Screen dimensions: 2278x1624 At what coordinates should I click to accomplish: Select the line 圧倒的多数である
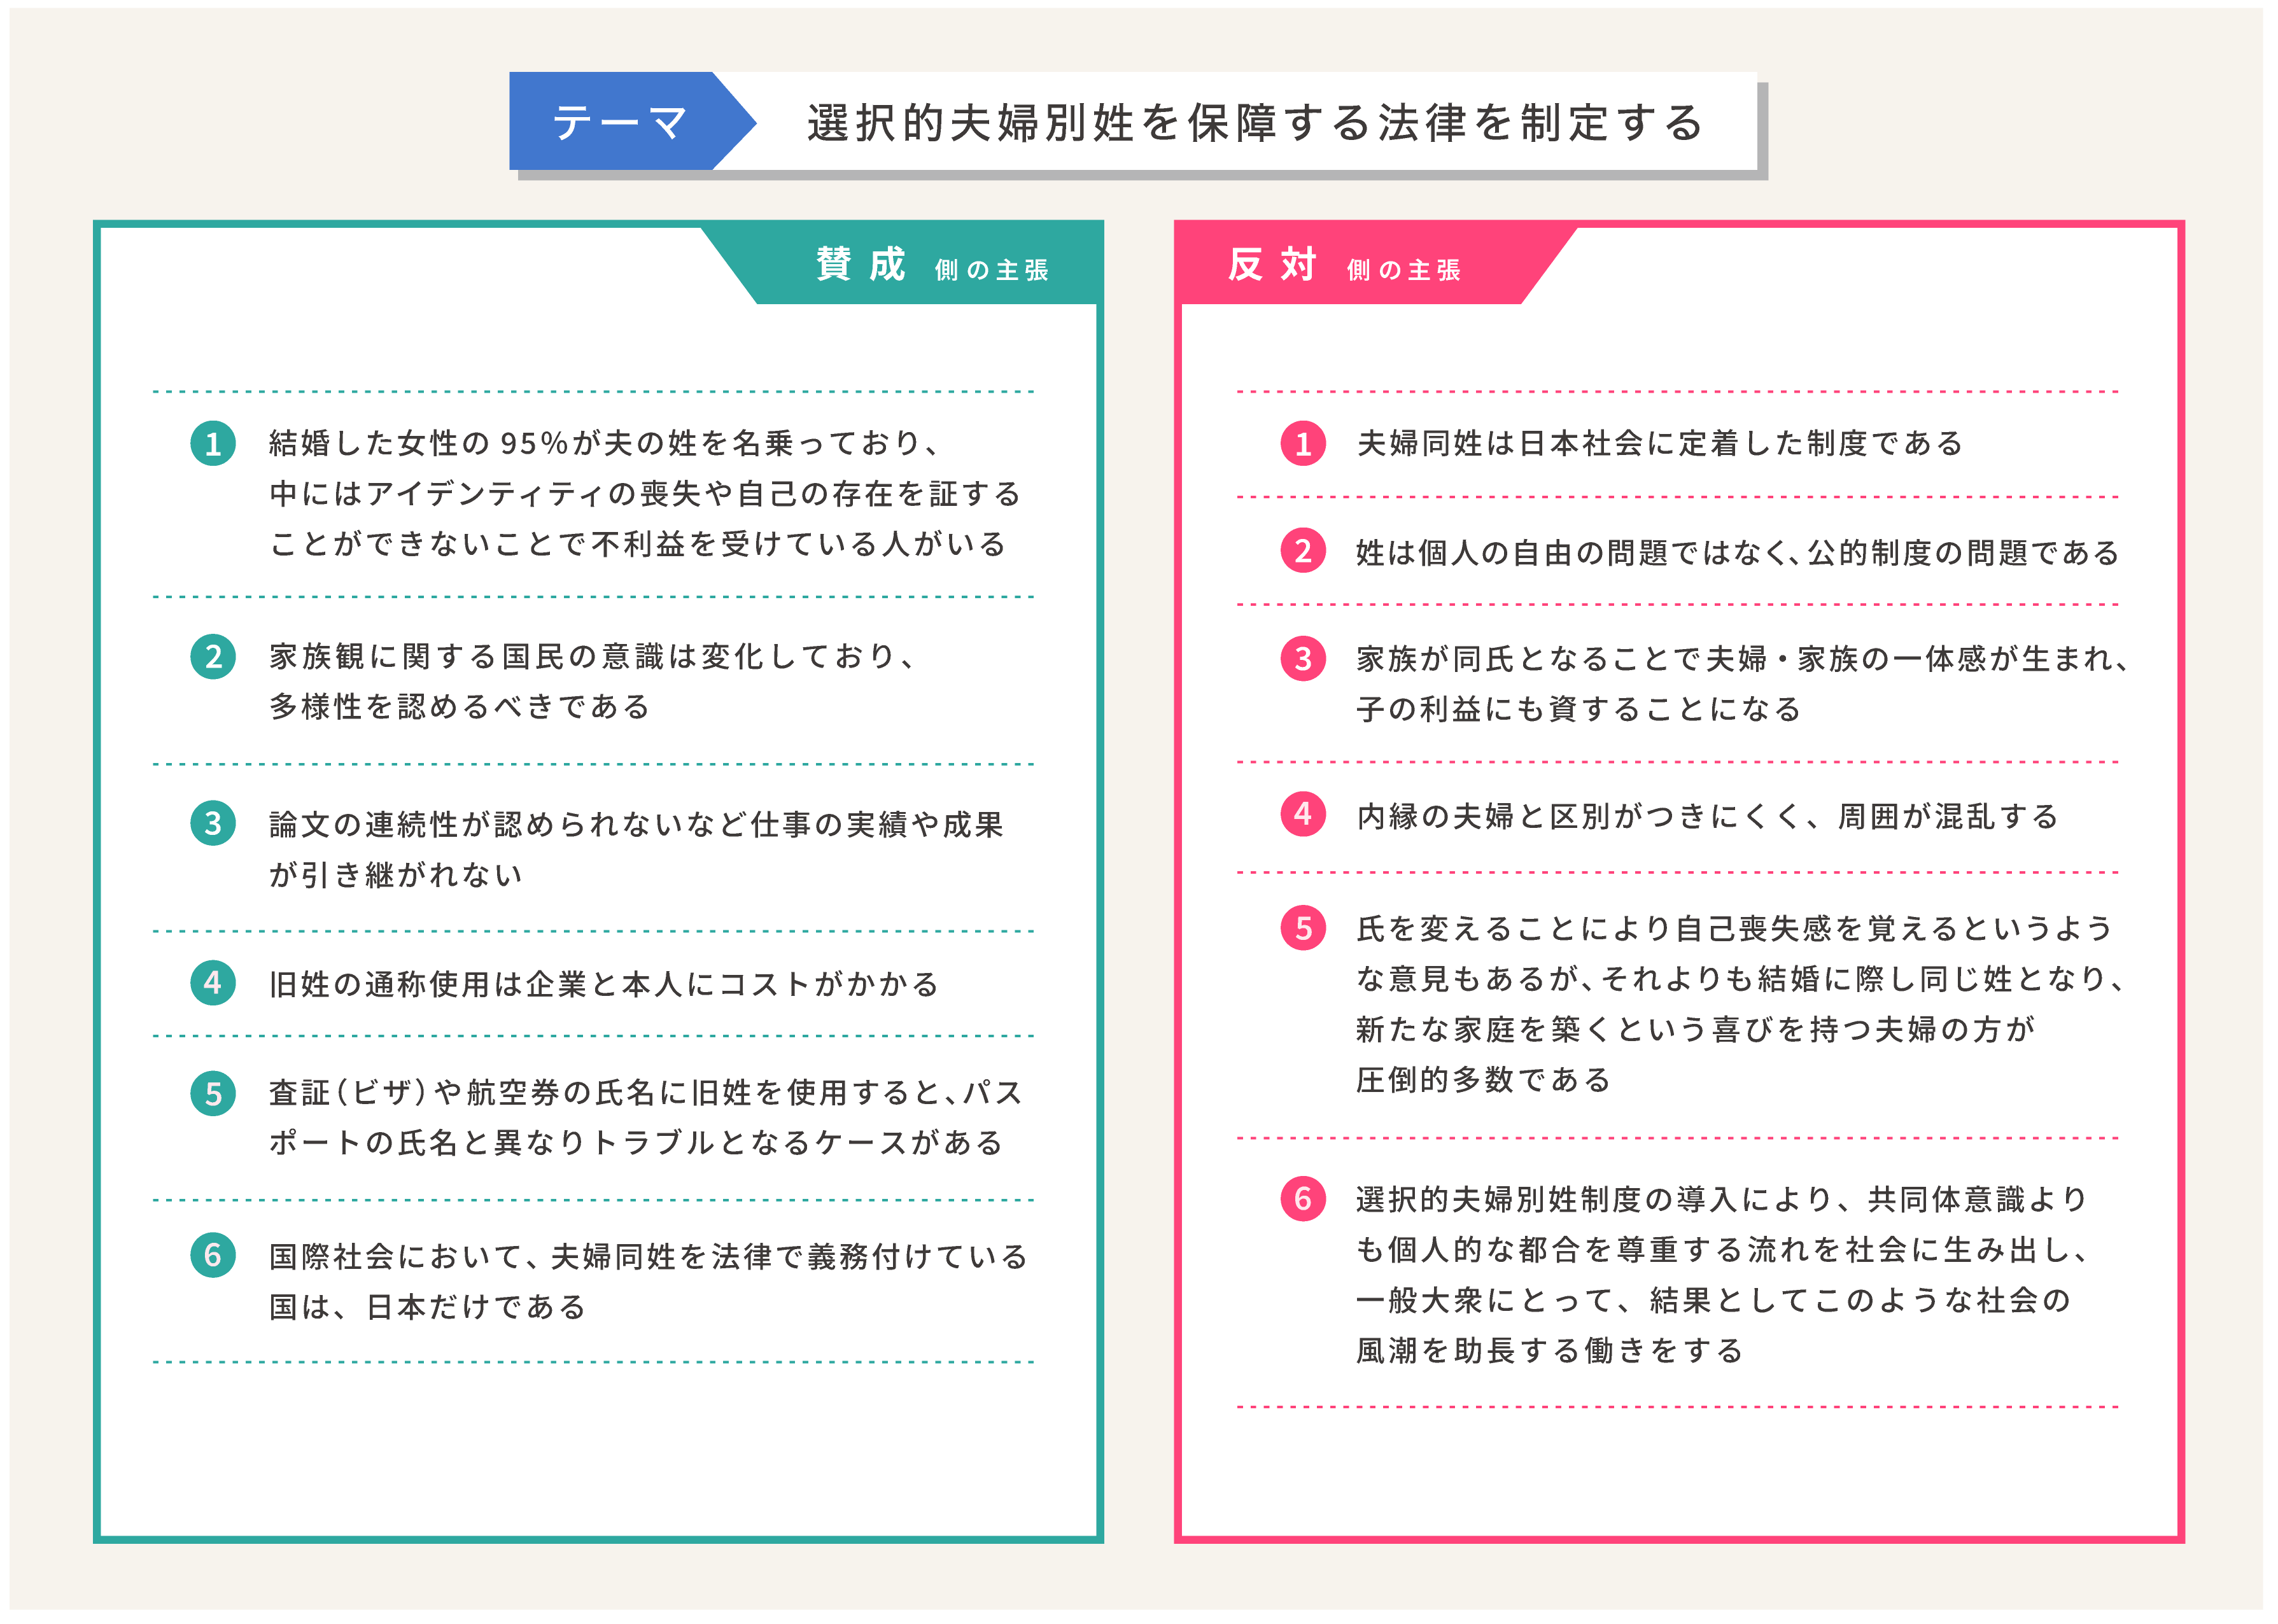click(1484, 1080)
